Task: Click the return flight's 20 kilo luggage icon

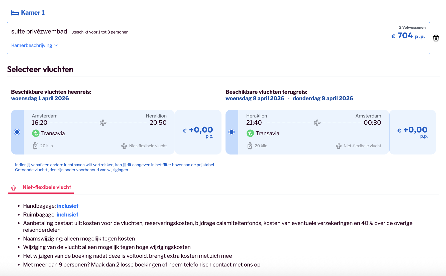Action: (250, 146)
